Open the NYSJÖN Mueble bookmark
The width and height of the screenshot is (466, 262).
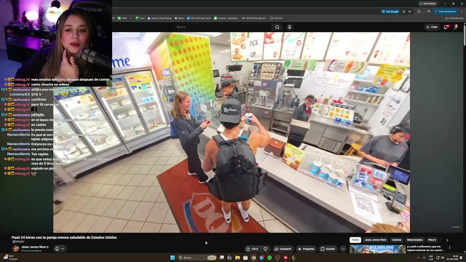[x=254, y=18]
